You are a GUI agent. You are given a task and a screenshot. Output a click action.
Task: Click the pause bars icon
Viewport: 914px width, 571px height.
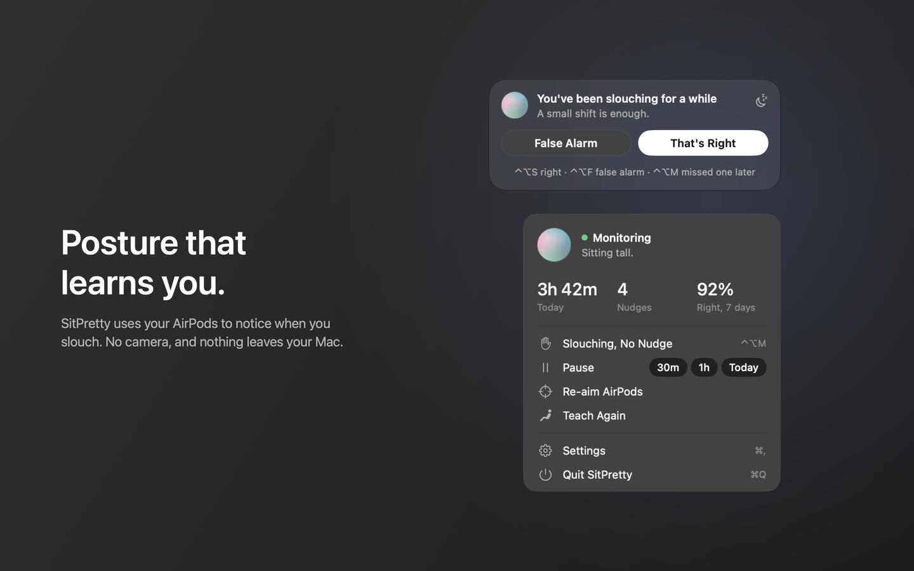point(545,367)
